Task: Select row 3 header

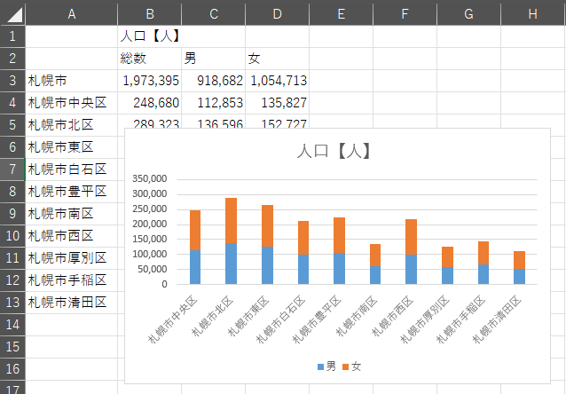Action: tap(12, 80)
